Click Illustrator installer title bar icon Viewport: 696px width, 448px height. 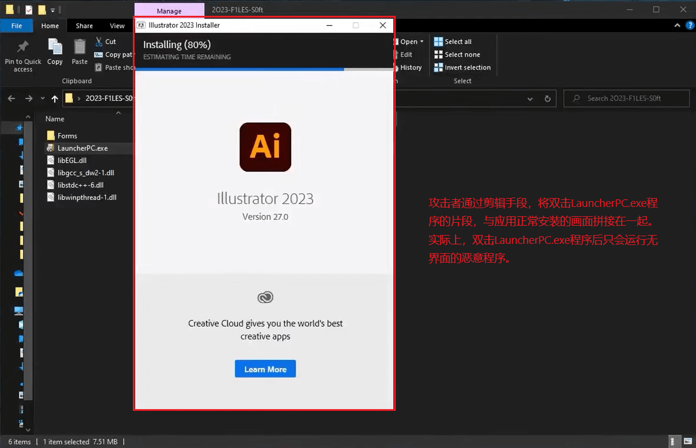(x=142, y=25)
